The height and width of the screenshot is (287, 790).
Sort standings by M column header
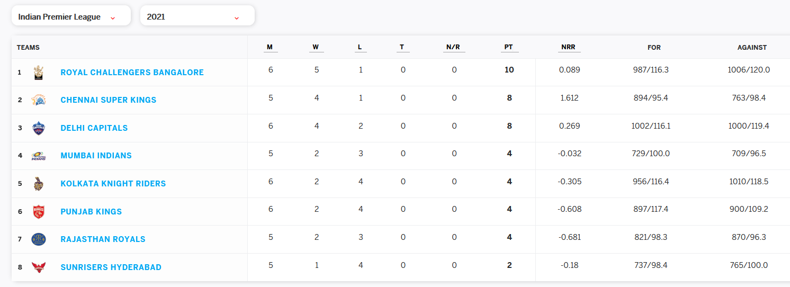pyautogui.click(x=270, y=47)
